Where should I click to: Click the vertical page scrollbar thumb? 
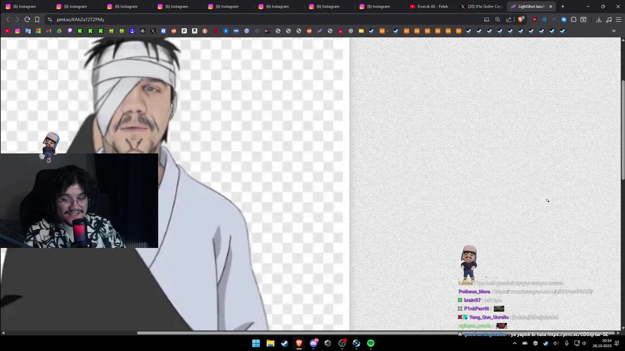[623, 130]
